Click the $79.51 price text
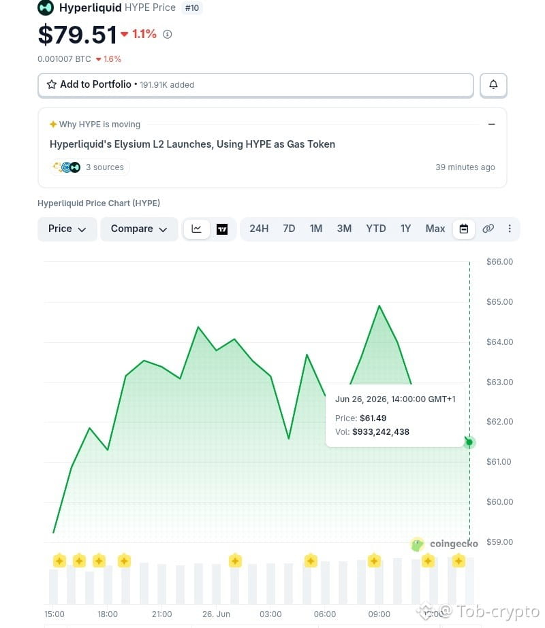This screenshot has height=628, width=545. (78, 35)
